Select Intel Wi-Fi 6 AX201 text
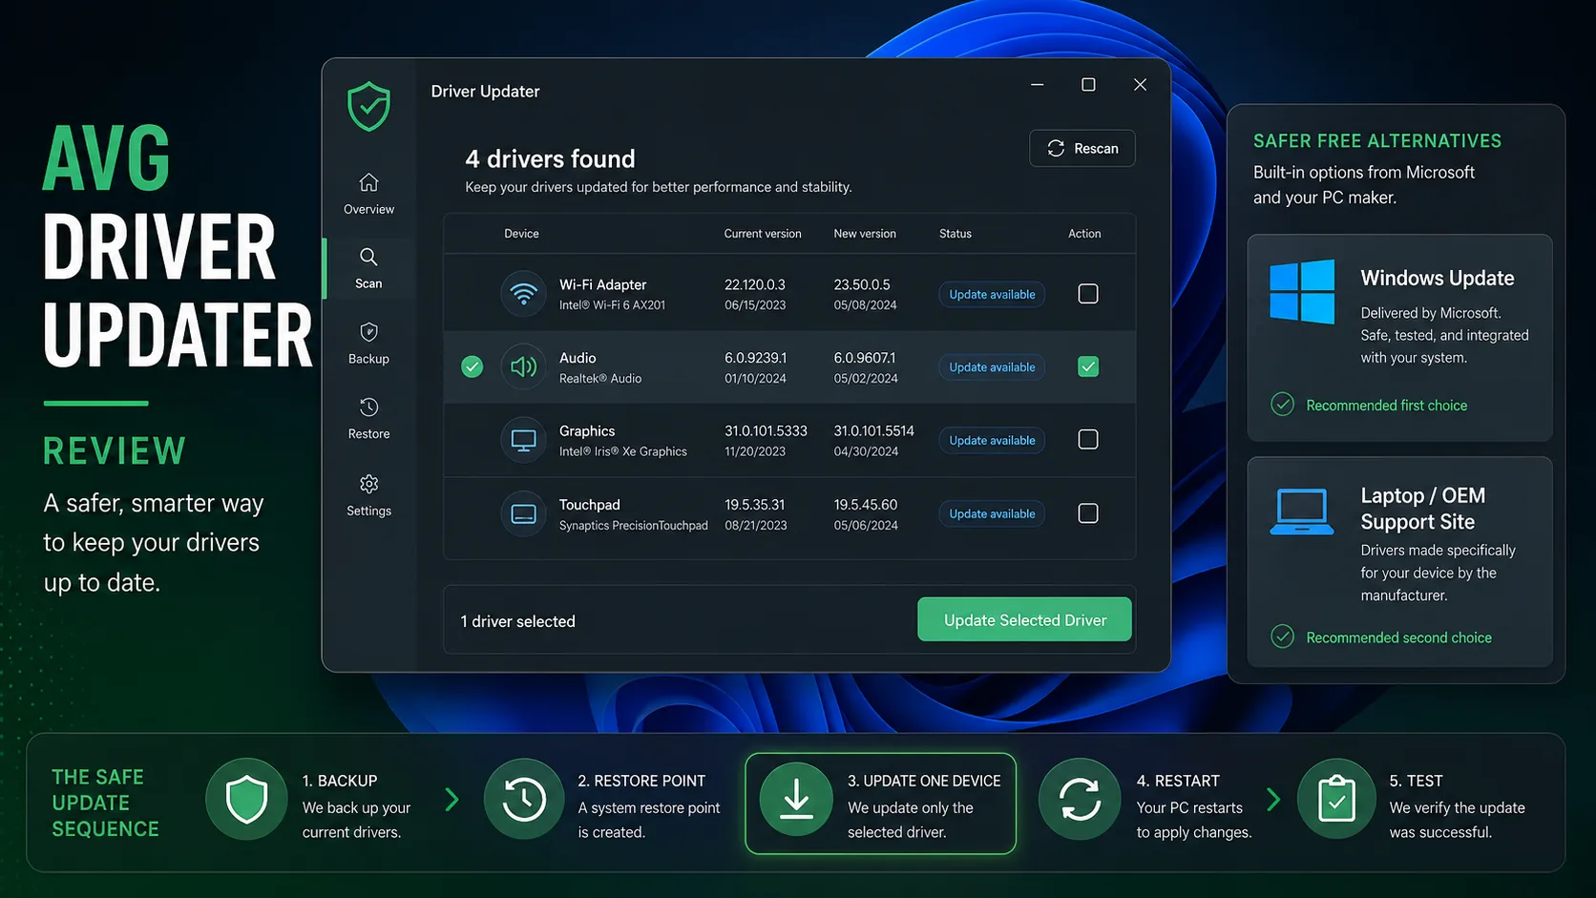1596x898 pixels. (612, 305)
